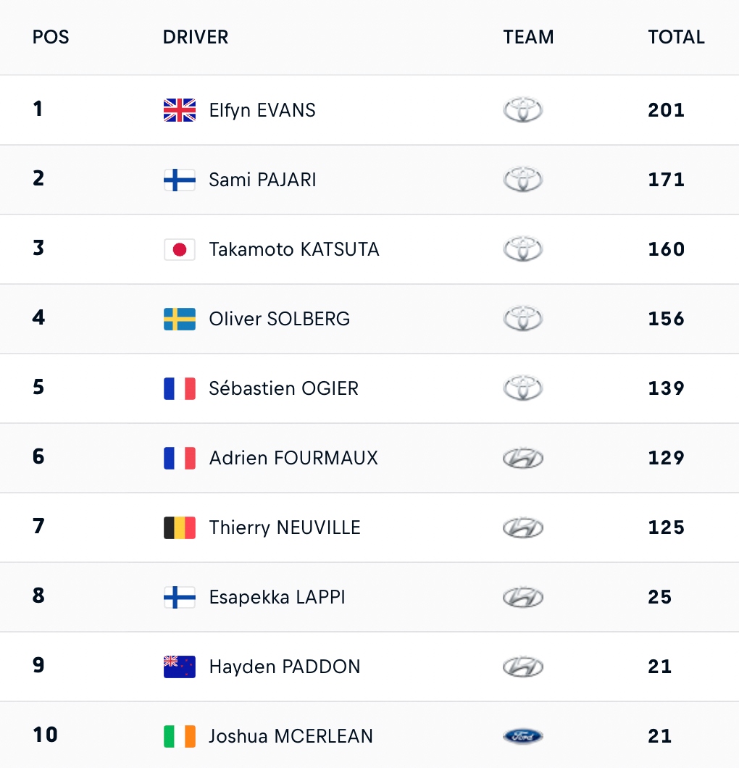
Task: Click the Toyota logo beside Sami Pajari
Action: click(x=523, y=179)
